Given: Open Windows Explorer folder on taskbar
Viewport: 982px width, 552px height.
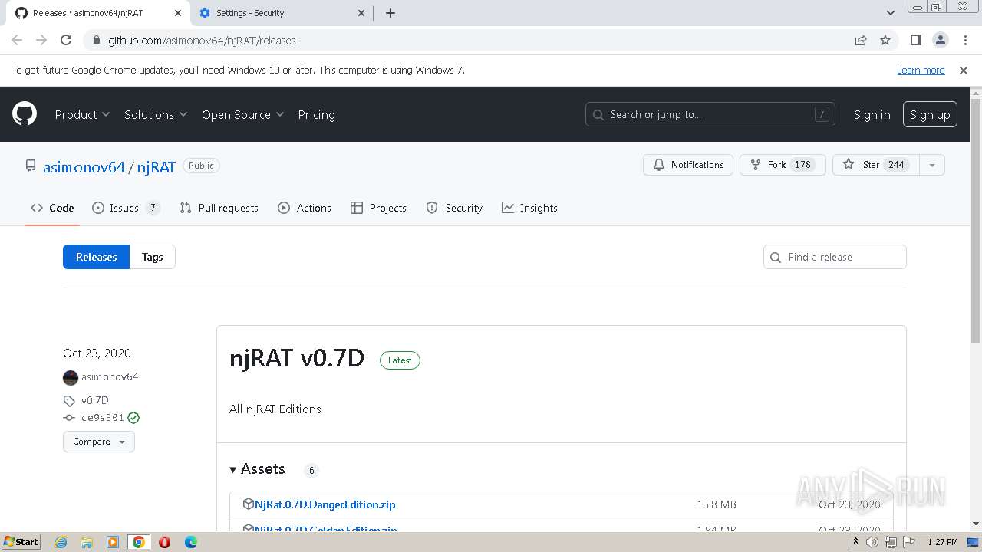Looking at the screenshot, I should [x=87, y=542].
